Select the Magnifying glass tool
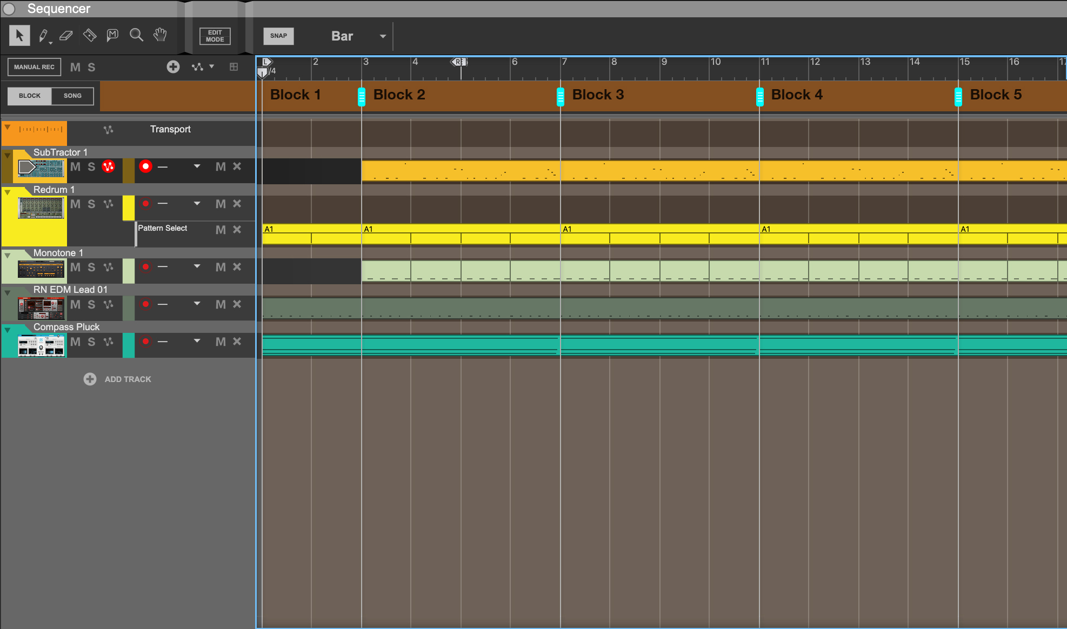Viewport: 1067px width, 629px height. pos(136,35)
